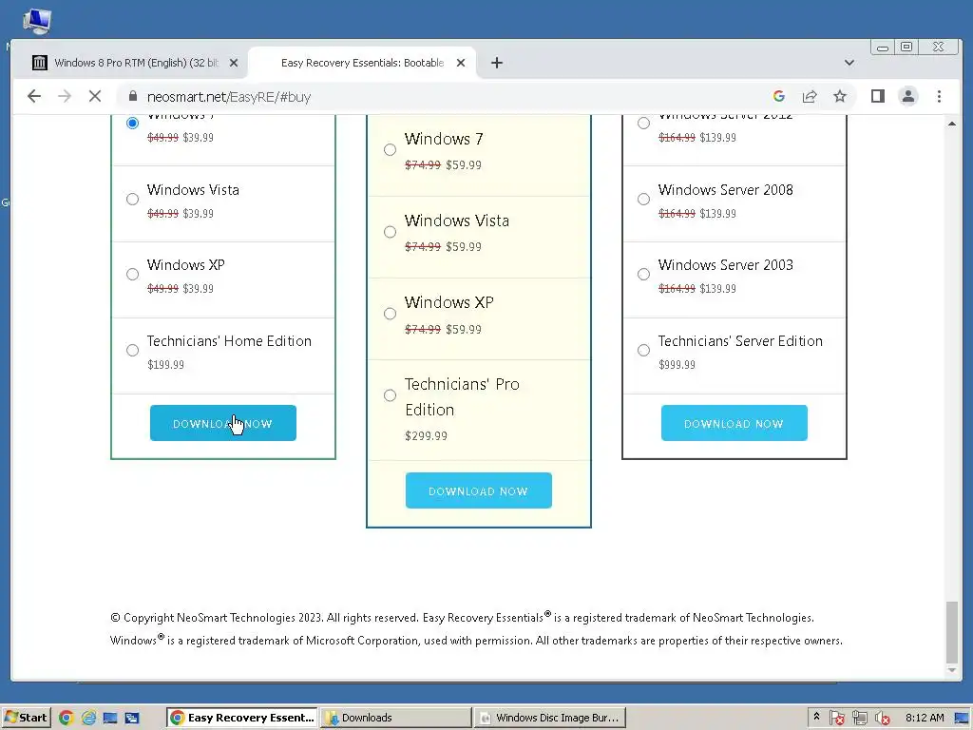
Task: Click the system clock 8:12 AM
Action: pos(924,718)
